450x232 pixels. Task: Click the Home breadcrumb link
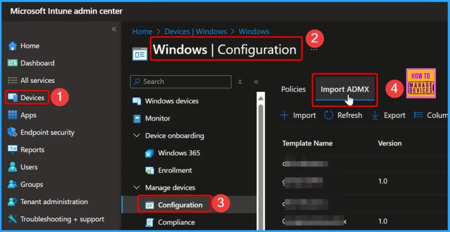point(142,31)
